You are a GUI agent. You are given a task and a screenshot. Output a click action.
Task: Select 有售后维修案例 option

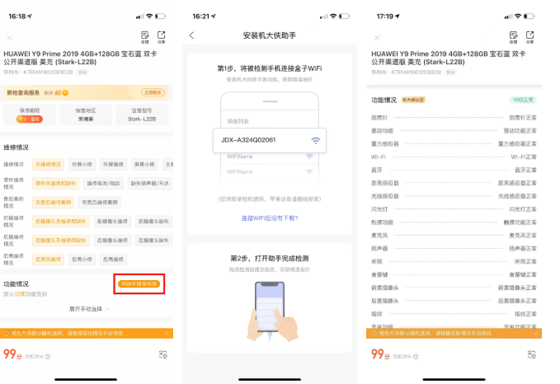tap(100, 202)
